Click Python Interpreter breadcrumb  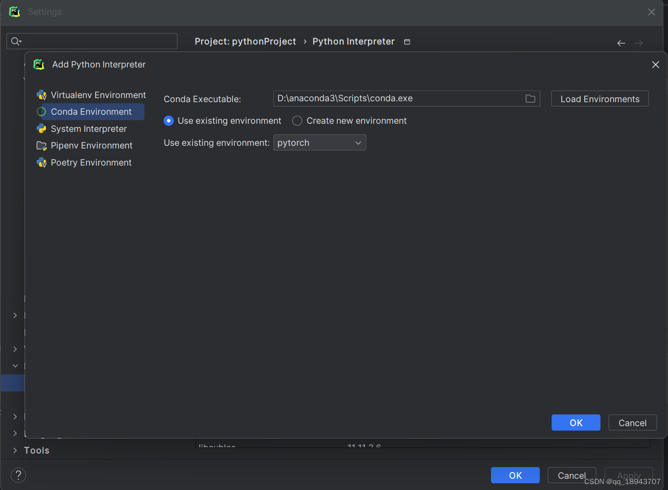pyautogui.click(x=353, y=41)
